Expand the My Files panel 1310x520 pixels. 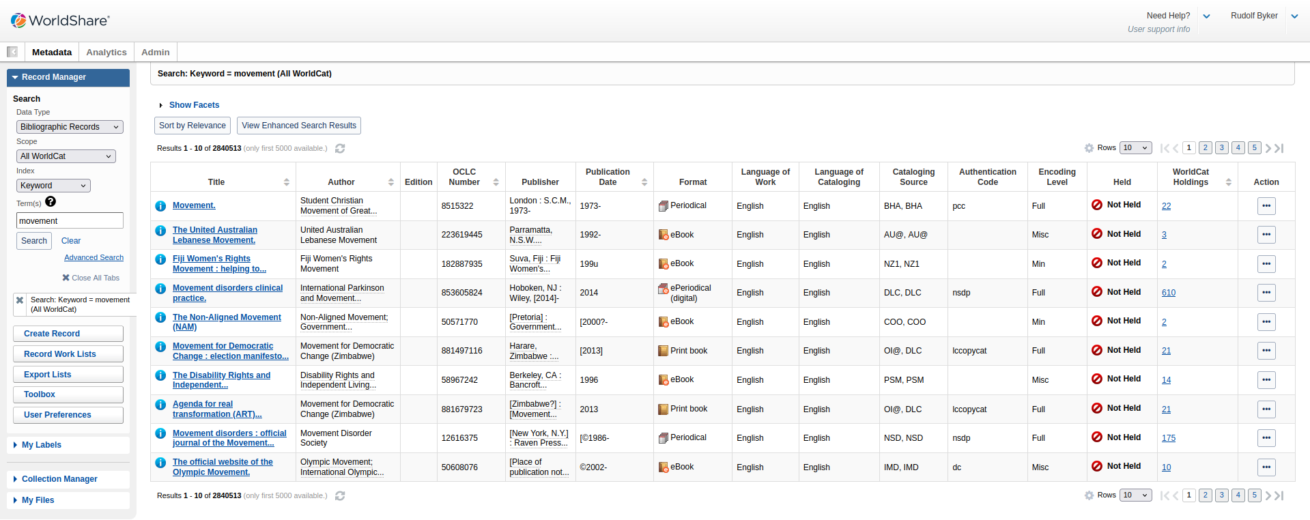[x=38, y=500]
